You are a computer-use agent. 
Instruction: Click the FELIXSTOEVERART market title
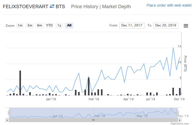click(25, 6)
